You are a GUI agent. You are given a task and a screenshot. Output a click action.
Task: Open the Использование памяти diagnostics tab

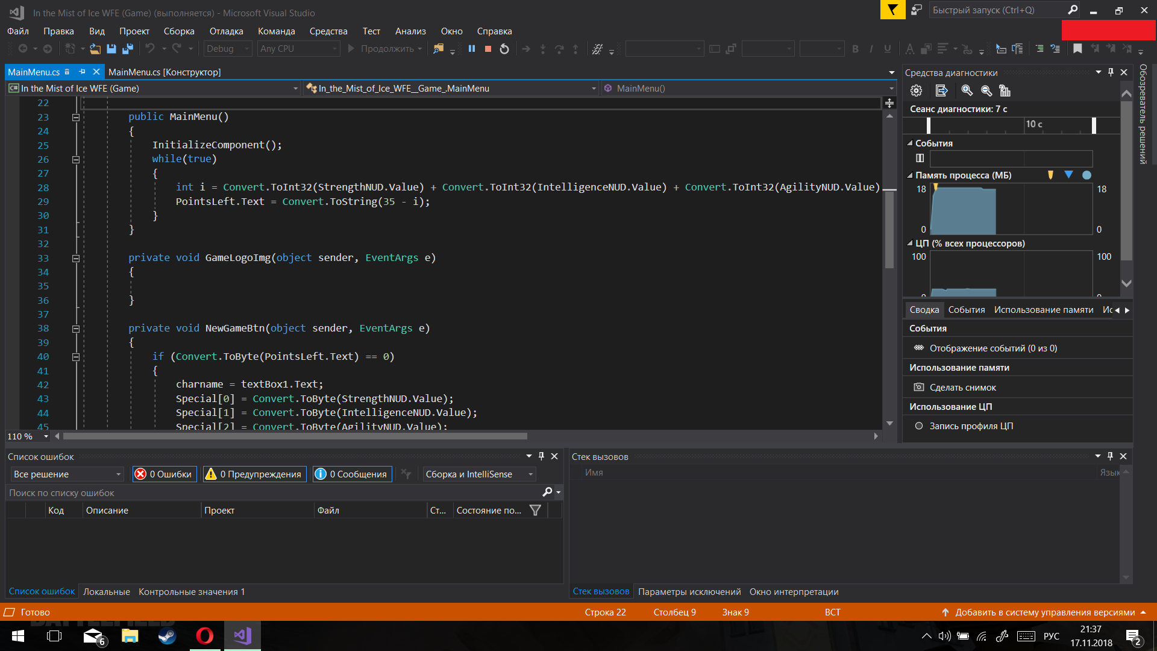(1044, 309)
